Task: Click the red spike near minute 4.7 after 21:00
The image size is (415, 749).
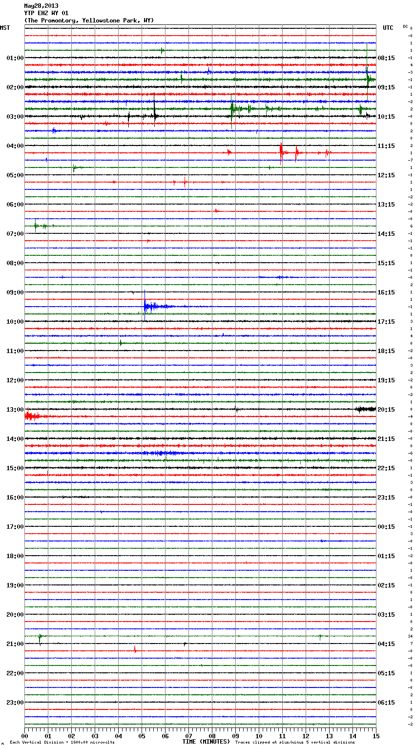Action: click(135, 649)
